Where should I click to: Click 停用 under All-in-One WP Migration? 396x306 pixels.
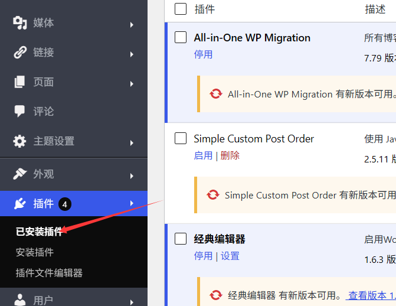203,54
